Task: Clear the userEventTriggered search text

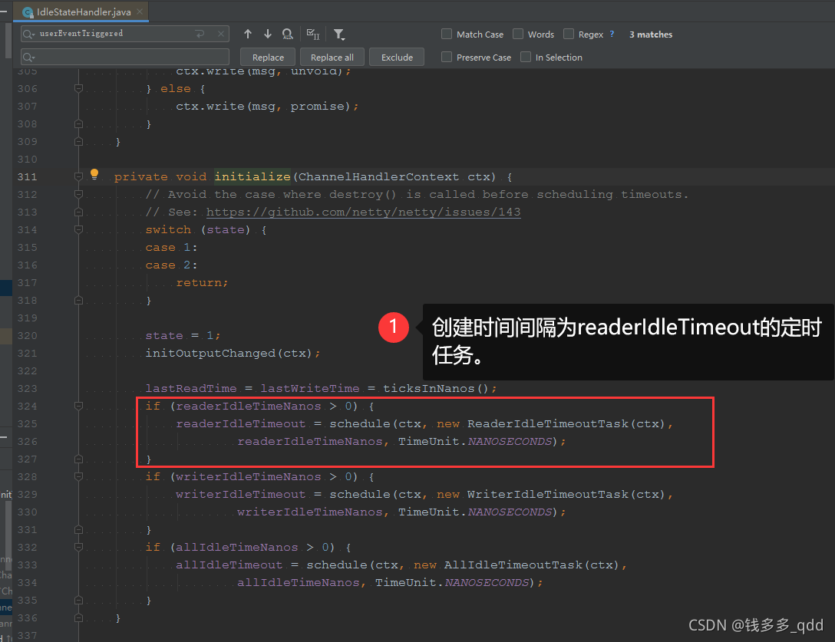Action: [x=221, y=34]
